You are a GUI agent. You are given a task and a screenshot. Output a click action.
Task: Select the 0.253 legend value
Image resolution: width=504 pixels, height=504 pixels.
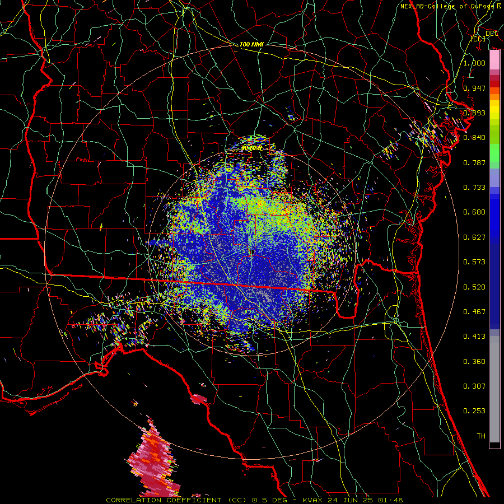click(474, 411)
